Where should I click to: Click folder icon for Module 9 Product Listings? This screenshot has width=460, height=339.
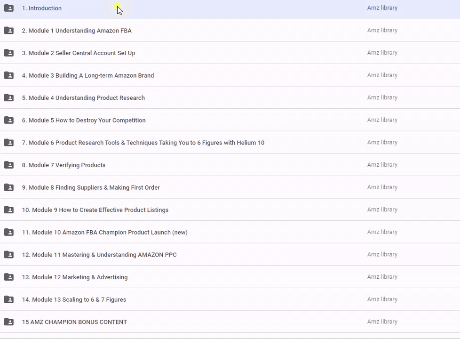click(x=9, y=210)
